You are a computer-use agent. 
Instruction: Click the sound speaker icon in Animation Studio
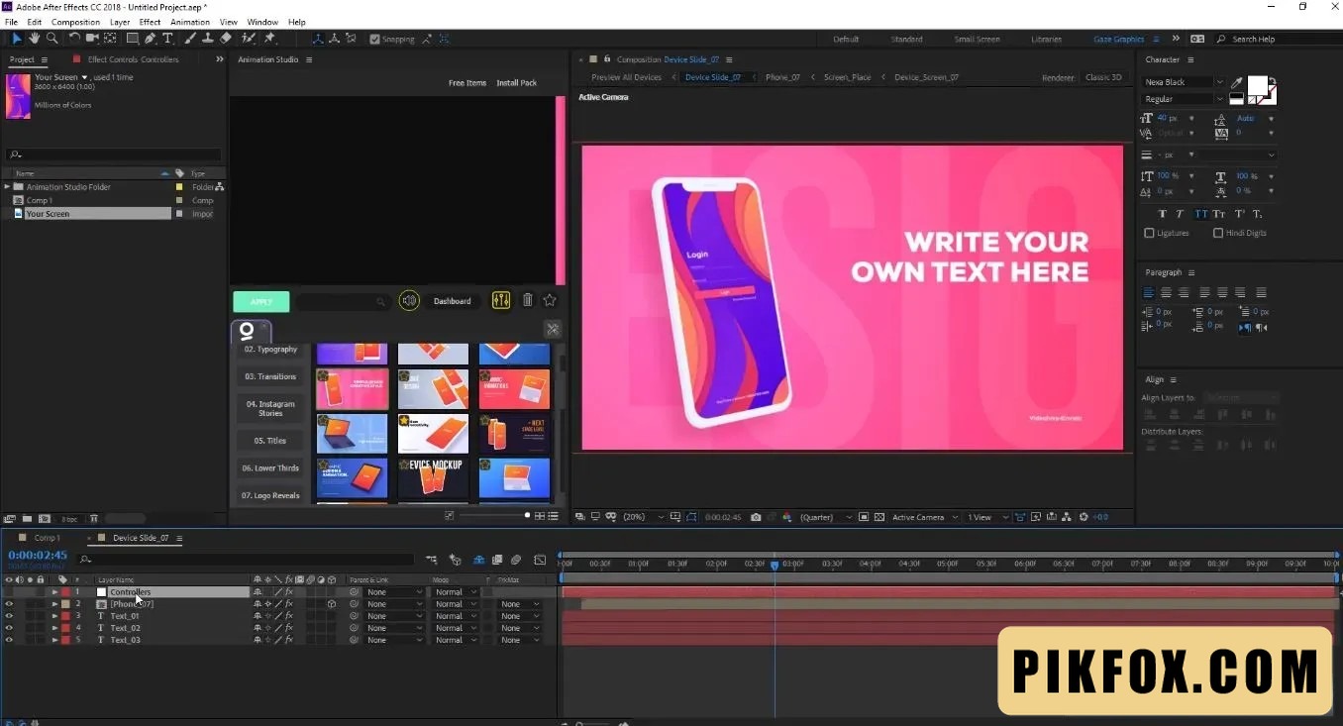(x=409, y=301)
